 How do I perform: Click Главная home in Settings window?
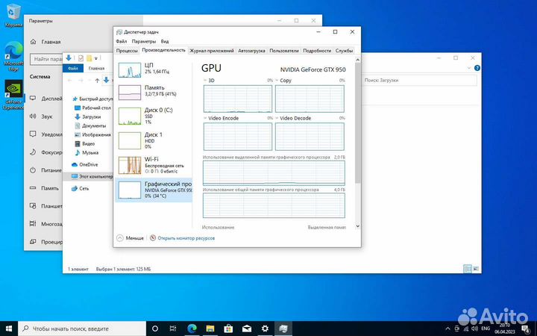point(46,42)
